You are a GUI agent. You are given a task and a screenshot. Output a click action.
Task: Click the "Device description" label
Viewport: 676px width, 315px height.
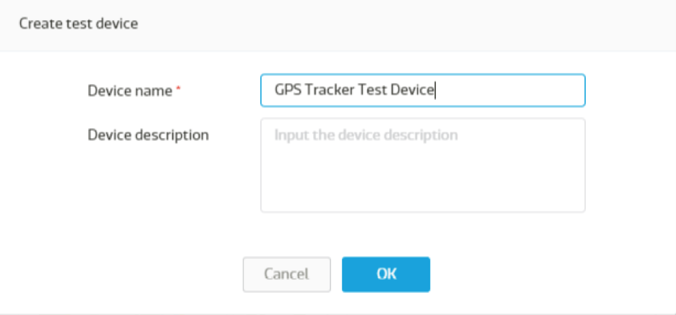pyautogui.click(x=149, y=135)
